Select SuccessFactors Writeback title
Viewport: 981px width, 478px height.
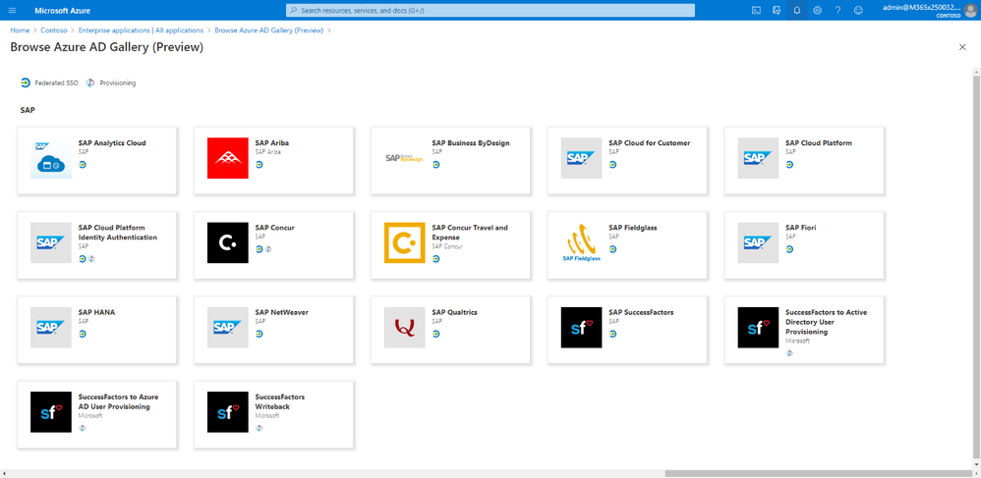pyautogui.click(x=280, y=401)
